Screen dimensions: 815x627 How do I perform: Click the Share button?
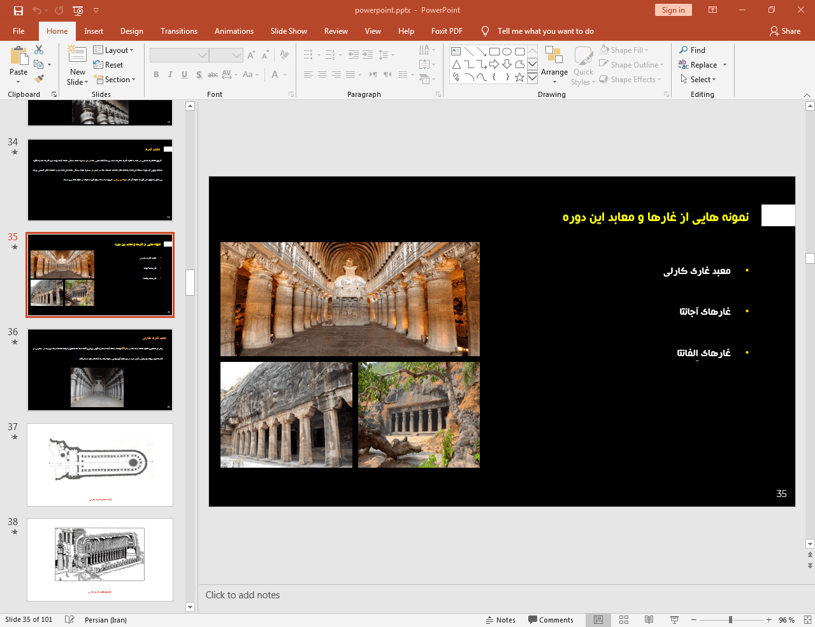click(785, 31)
